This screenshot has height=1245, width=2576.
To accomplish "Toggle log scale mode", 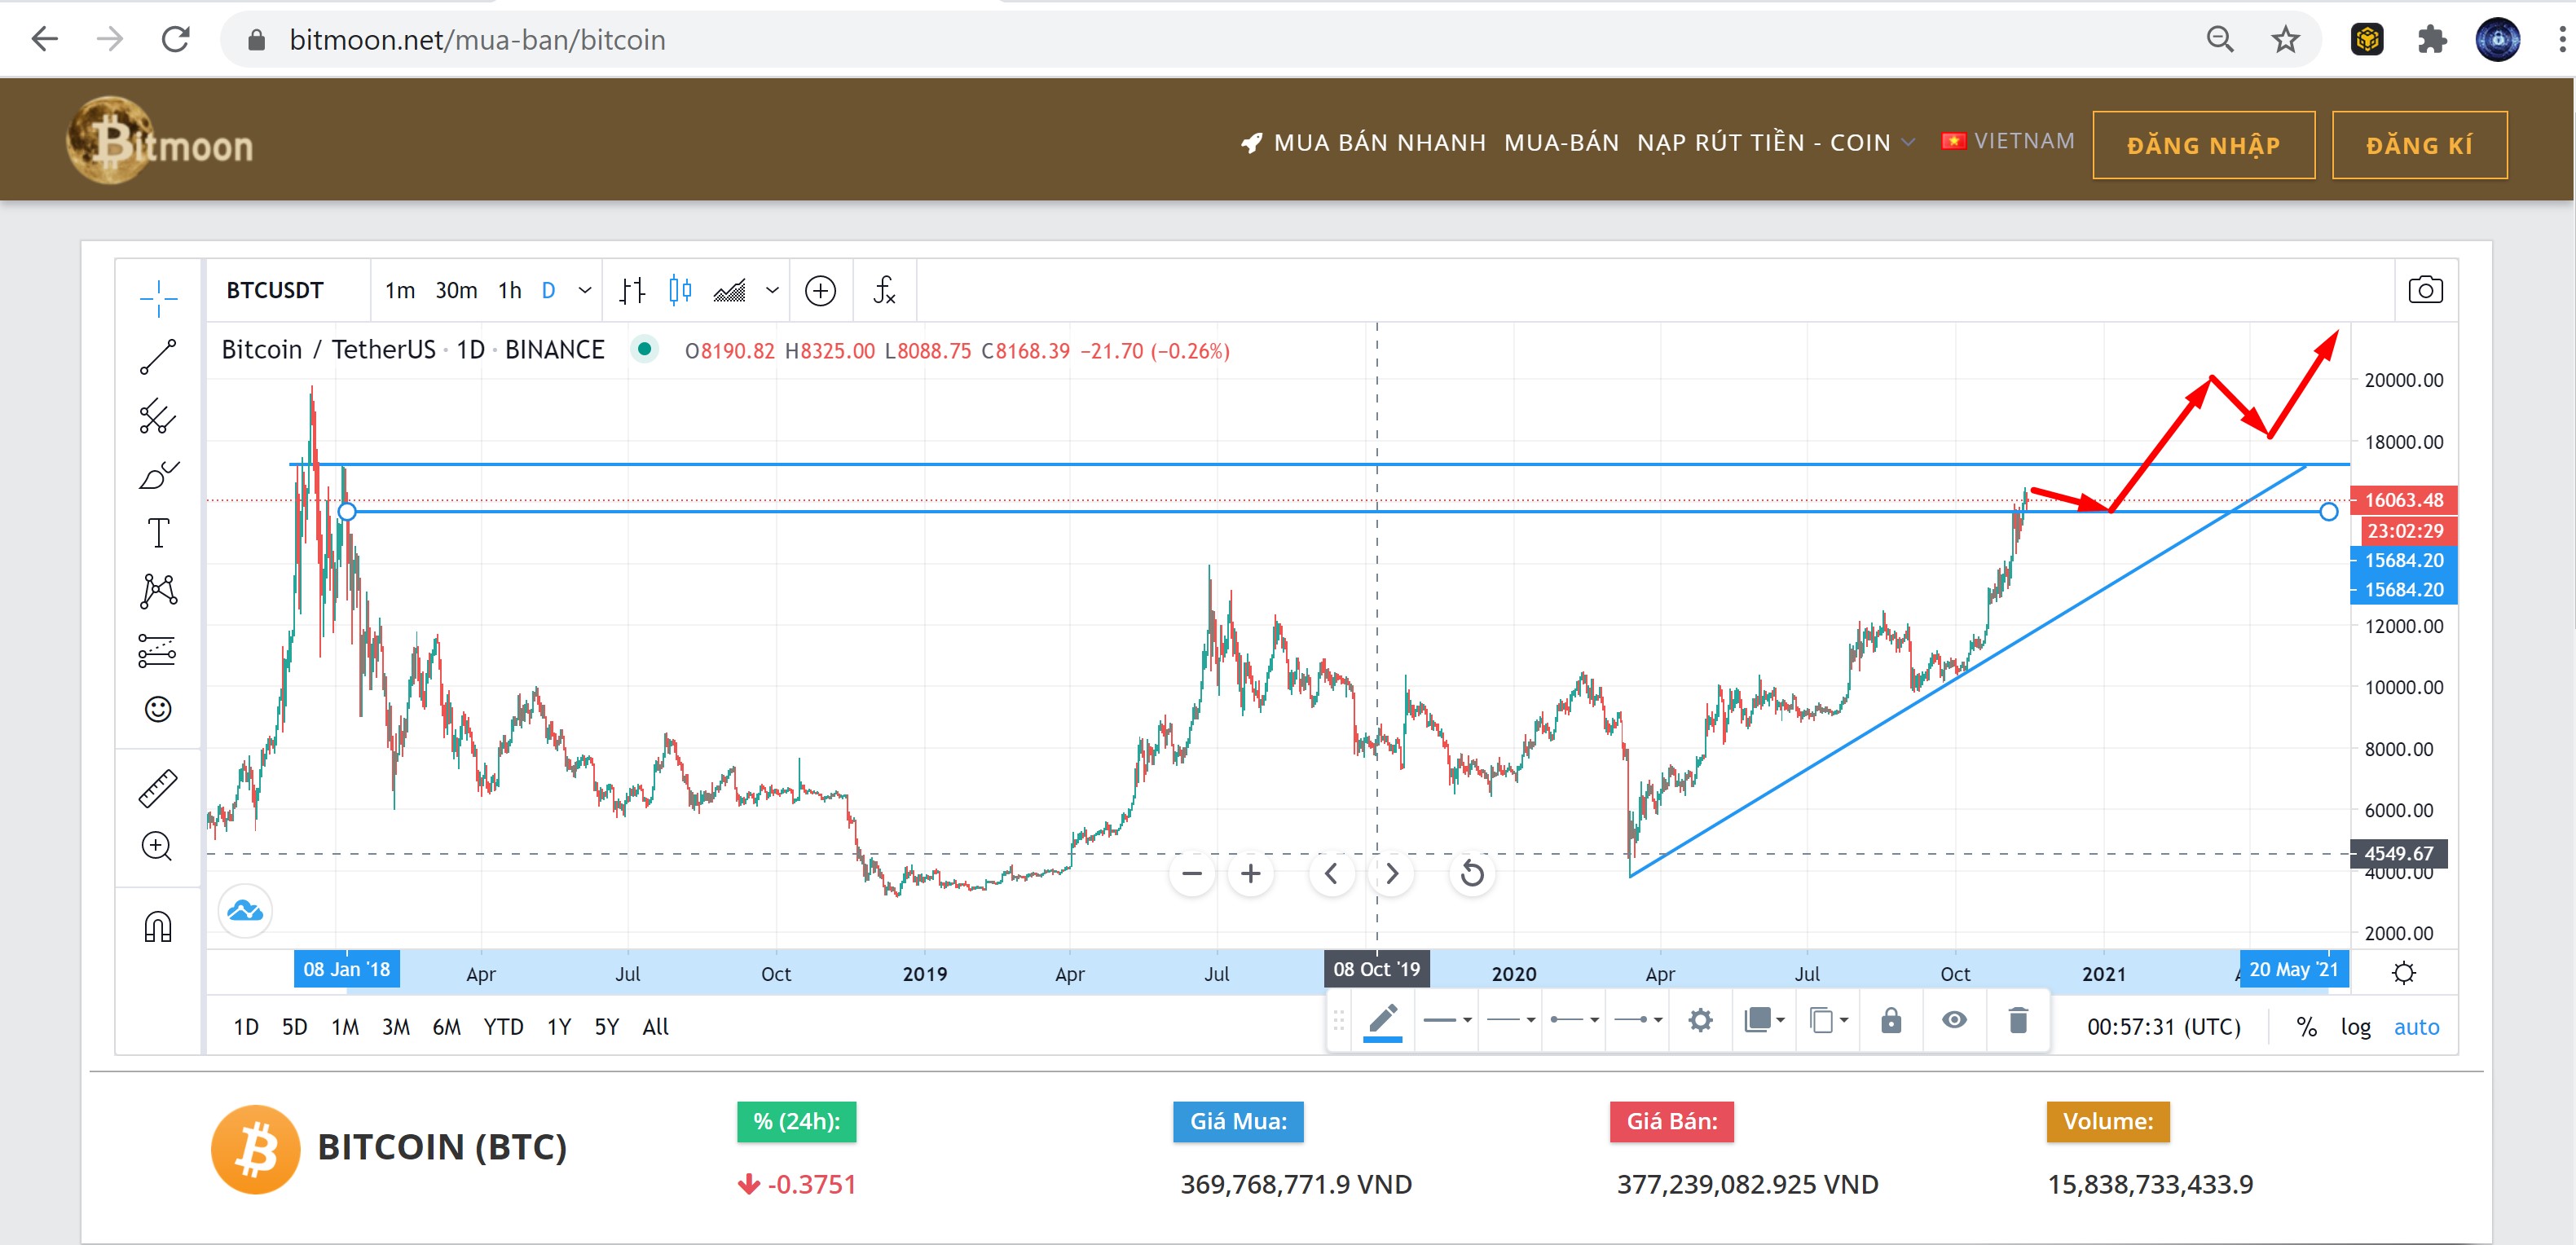I will tap(2355, 1027).
